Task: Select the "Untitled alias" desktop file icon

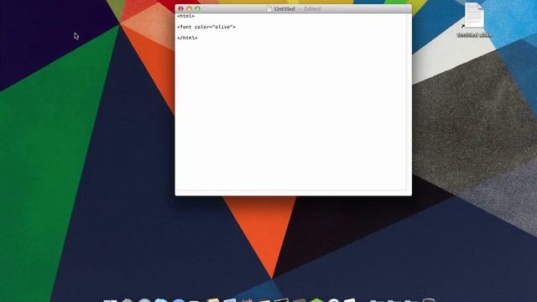Action: (474, 15)
